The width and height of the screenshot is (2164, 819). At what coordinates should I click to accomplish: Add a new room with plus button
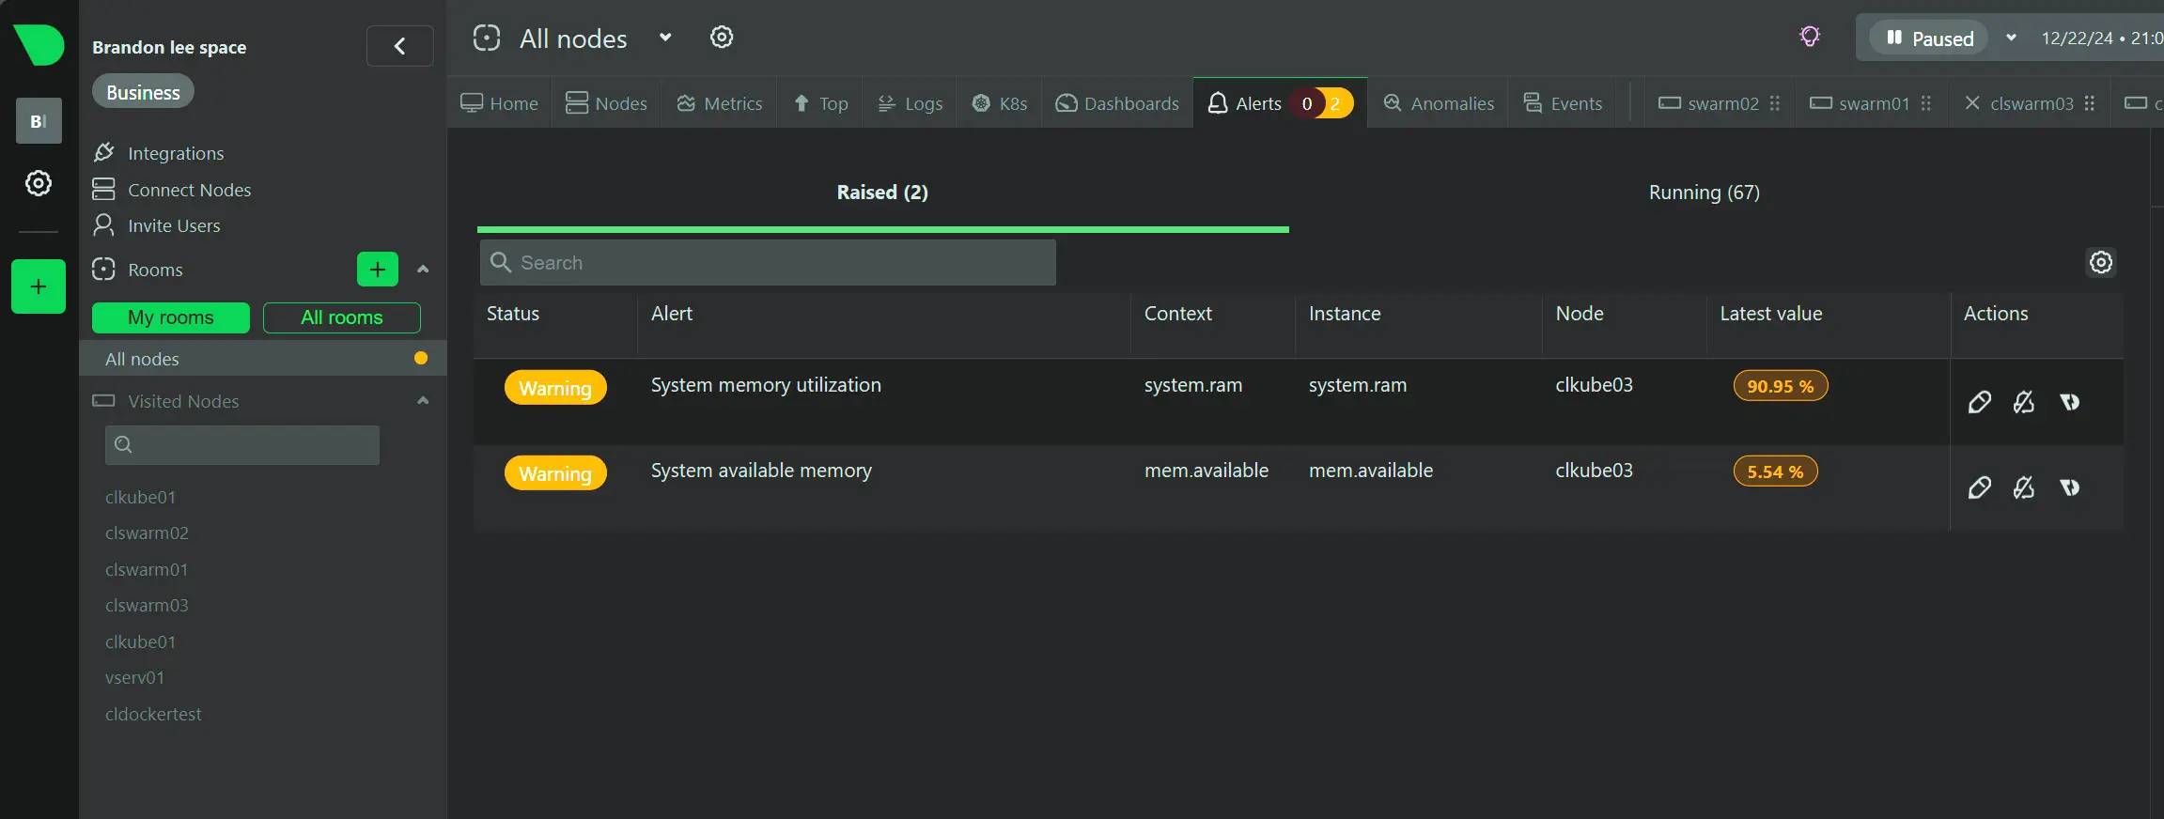(378, 270)
